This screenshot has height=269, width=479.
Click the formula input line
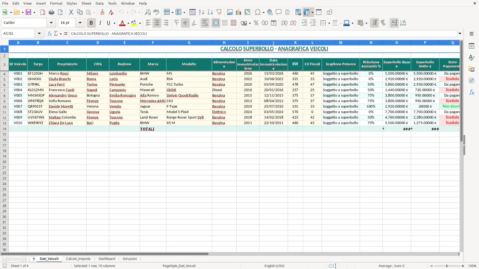click(x=262, y=33)
